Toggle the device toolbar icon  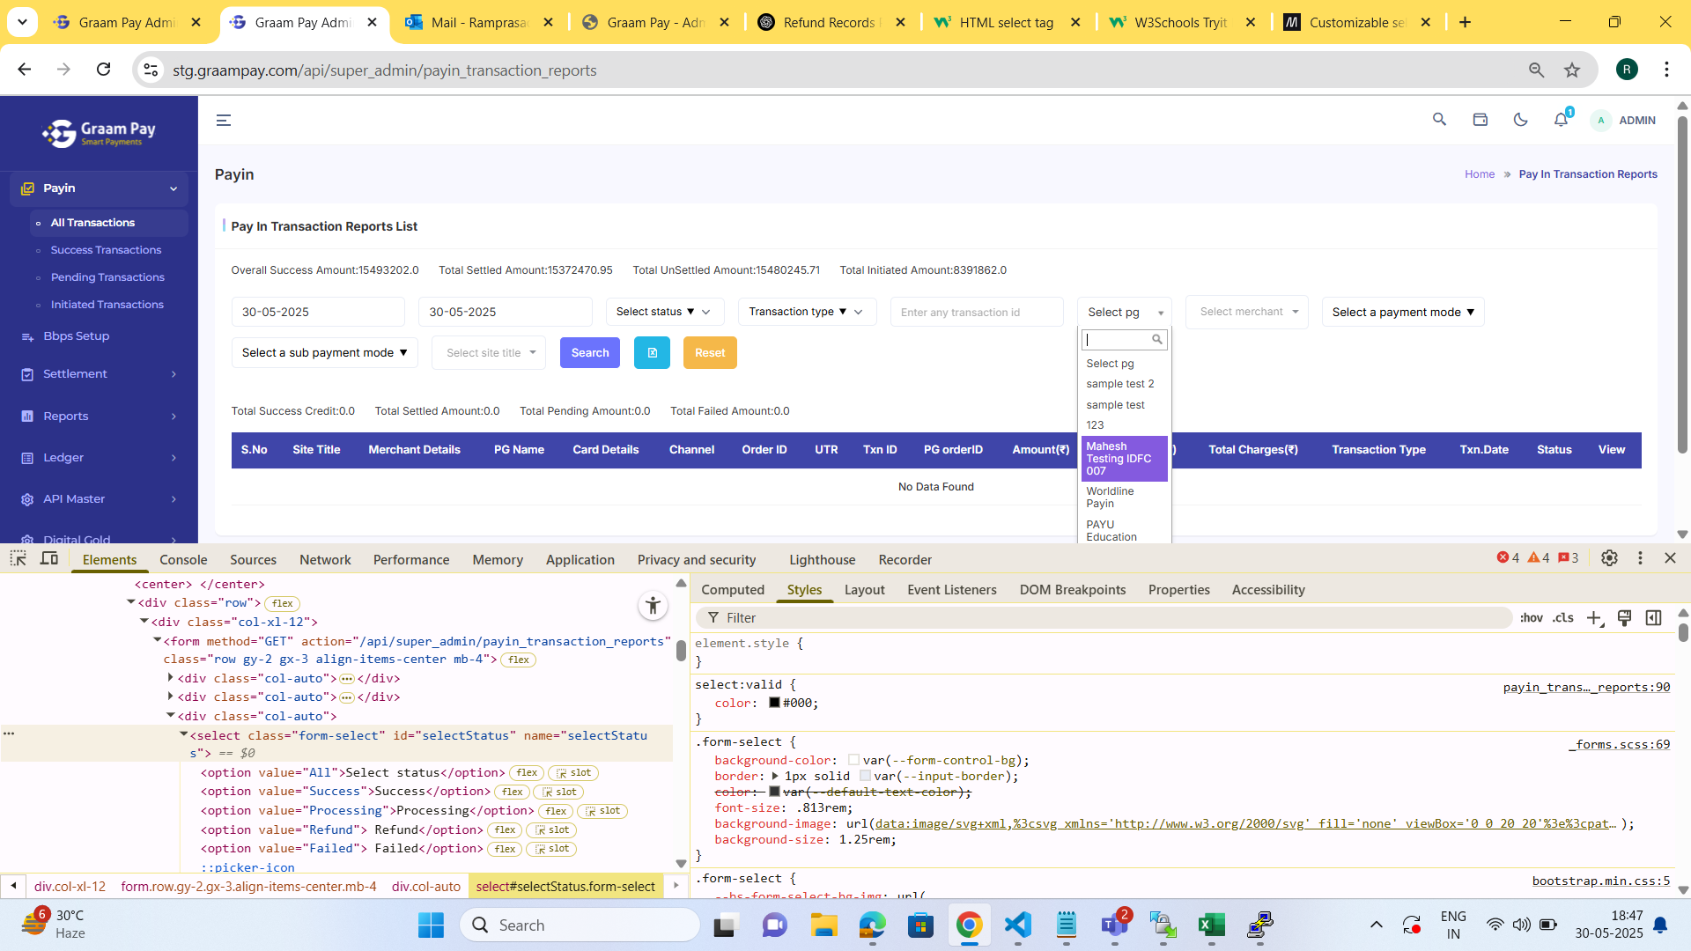[x=49, y=558]
